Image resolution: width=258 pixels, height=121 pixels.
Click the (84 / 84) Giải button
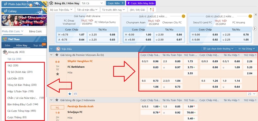(x=137, y=10)
